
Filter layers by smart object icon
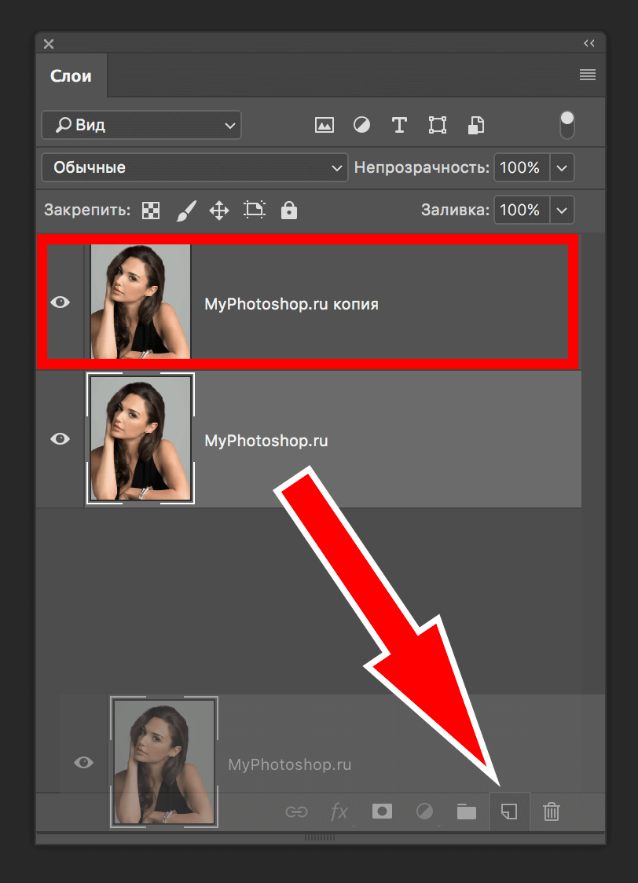[x=475, y=125]
